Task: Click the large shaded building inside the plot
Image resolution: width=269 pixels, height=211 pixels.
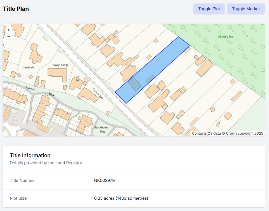Action: (x=134, y=84)
